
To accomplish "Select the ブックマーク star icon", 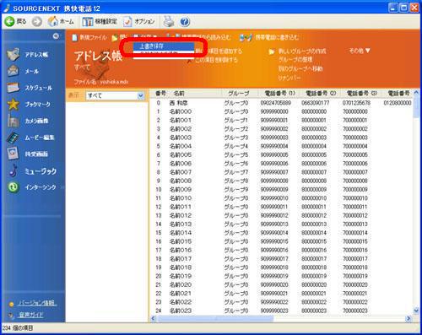I will click(14, 104).
